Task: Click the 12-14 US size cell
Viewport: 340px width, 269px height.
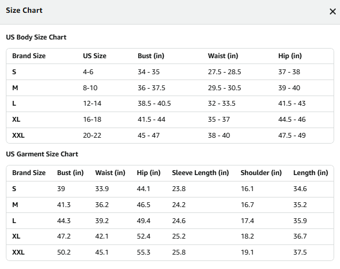Action: 92,104
